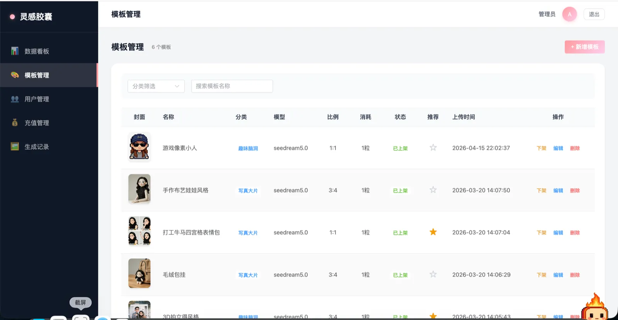This screenshot has height=320, width=618.
Task: Focus the 搜索模板名称 search field
Action: coord(232,86)
